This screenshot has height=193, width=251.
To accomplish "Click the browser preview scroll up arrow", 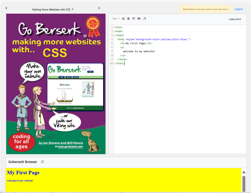I will 244,172.
